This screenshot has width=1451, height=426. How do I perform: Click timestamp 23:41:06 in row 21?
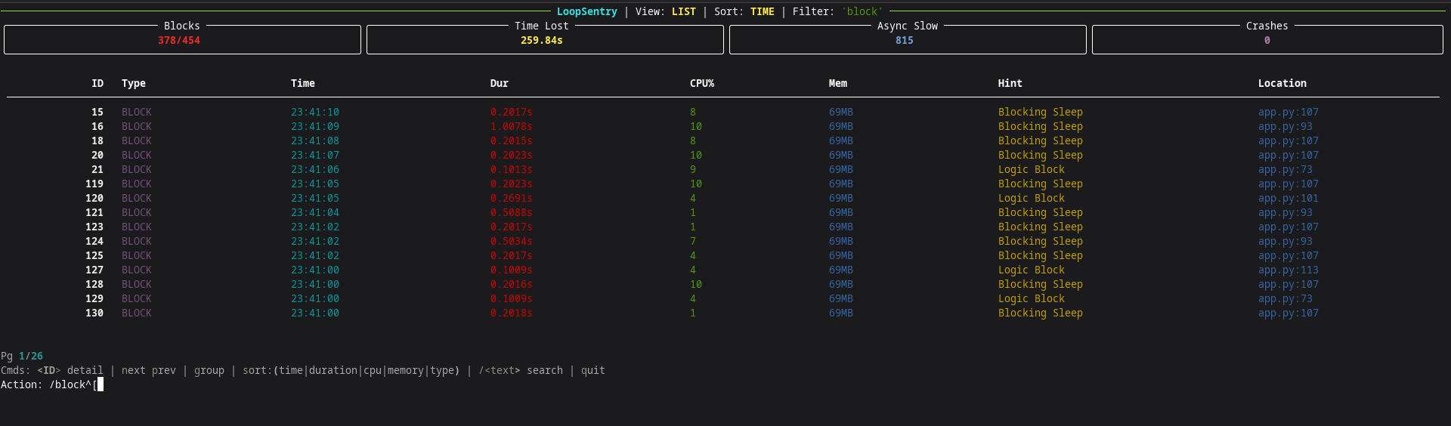point(315,170)
